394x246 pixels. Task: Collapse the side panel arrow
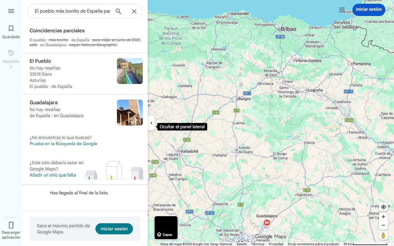tap(151, 123)
